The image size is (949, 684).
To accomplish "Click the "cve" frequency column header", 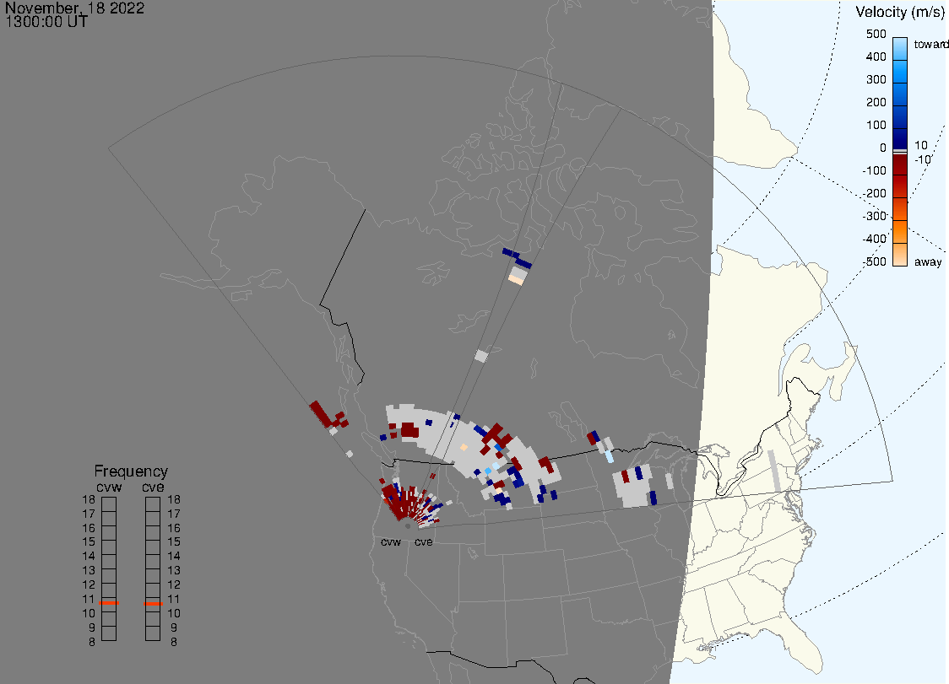I will pos(153,487).
